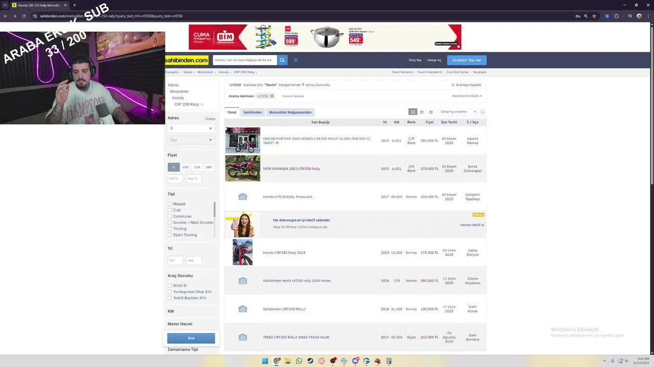Open Chrome three-dot menu
Viewport: 654px width, 367px height.
648,16
